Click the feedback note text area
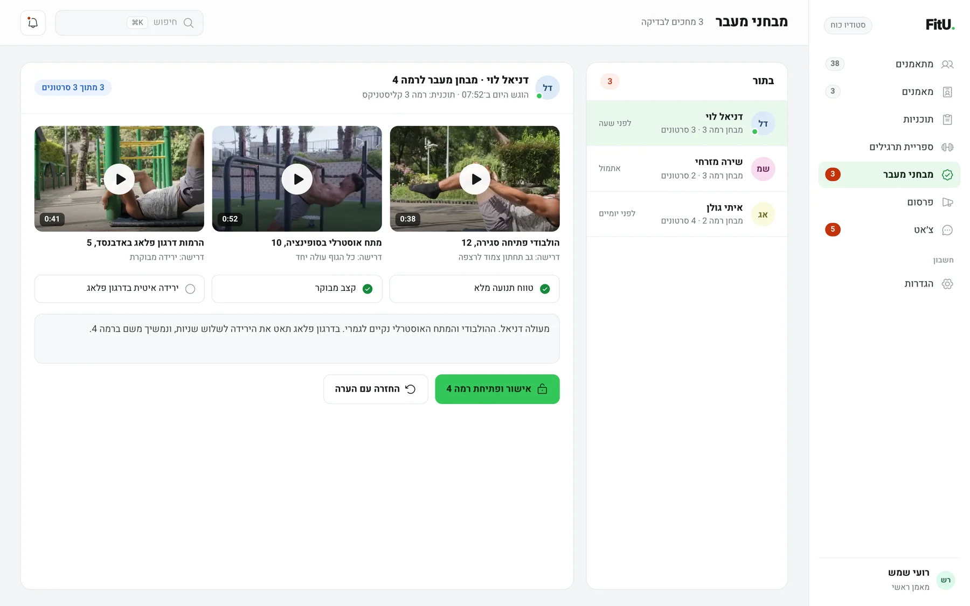The image size is (970, 606). tap(297, 339)
